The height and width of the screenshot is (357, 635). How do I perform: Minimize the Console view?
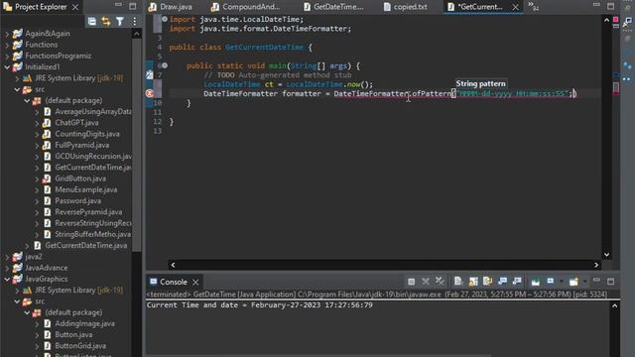[596, 281]
